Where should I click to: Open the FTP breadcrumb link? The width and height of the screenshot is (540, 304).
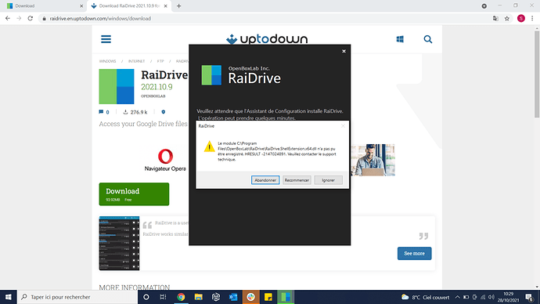tap(160, 61)
